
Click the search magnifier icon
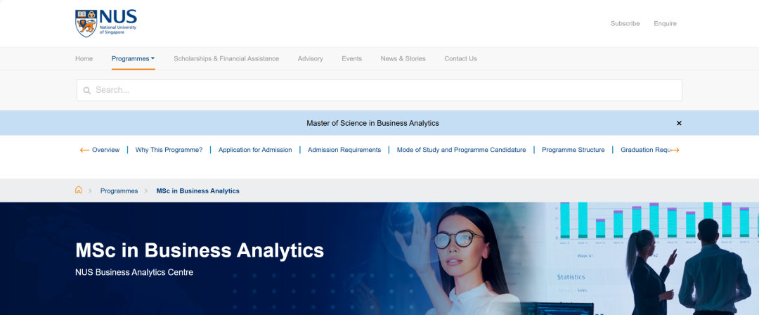click(87, 90)
